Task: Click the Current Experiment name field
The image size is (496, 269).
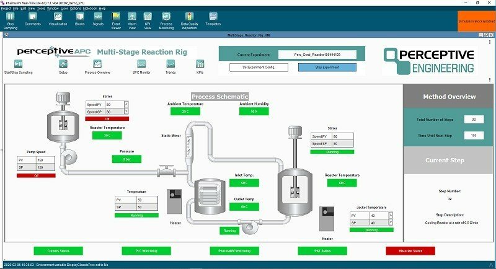Action: tap(317, 55)
